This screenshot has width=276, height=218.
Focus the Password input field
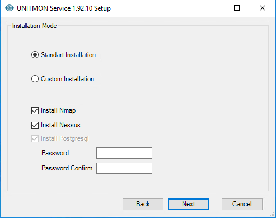click(124, 153)
